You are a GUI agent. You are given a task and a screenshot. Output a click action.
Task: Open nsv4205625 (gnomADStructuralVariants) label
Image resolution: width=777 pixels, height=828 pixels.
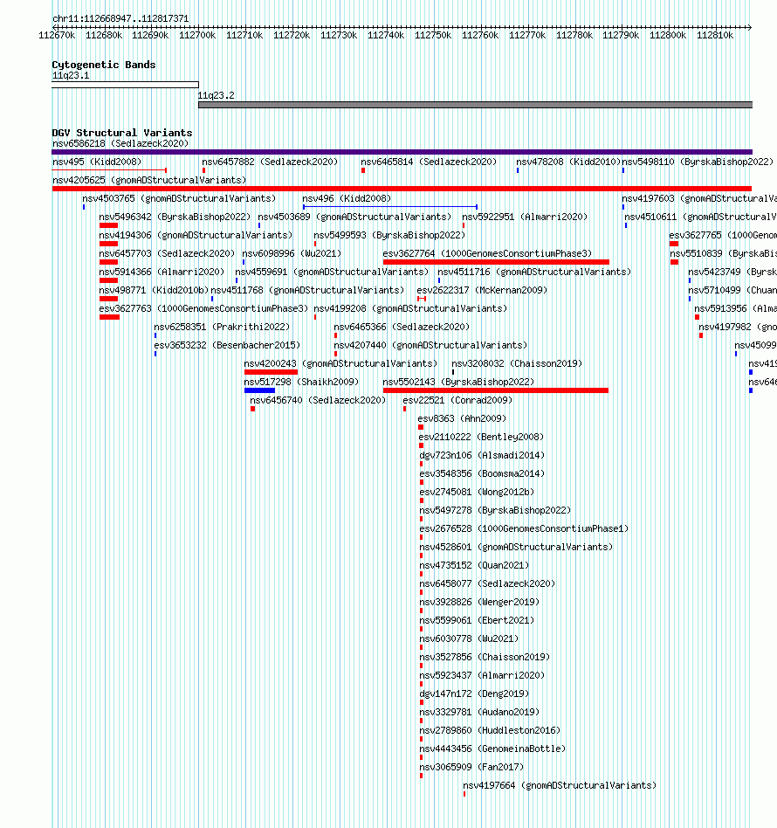tap(149, 181)
